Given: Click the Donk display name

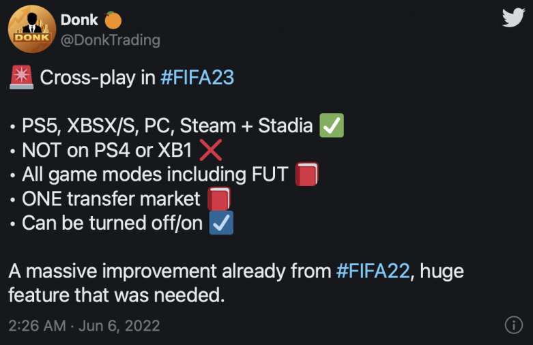Looking at the screenshot, I should coord(79,19).
